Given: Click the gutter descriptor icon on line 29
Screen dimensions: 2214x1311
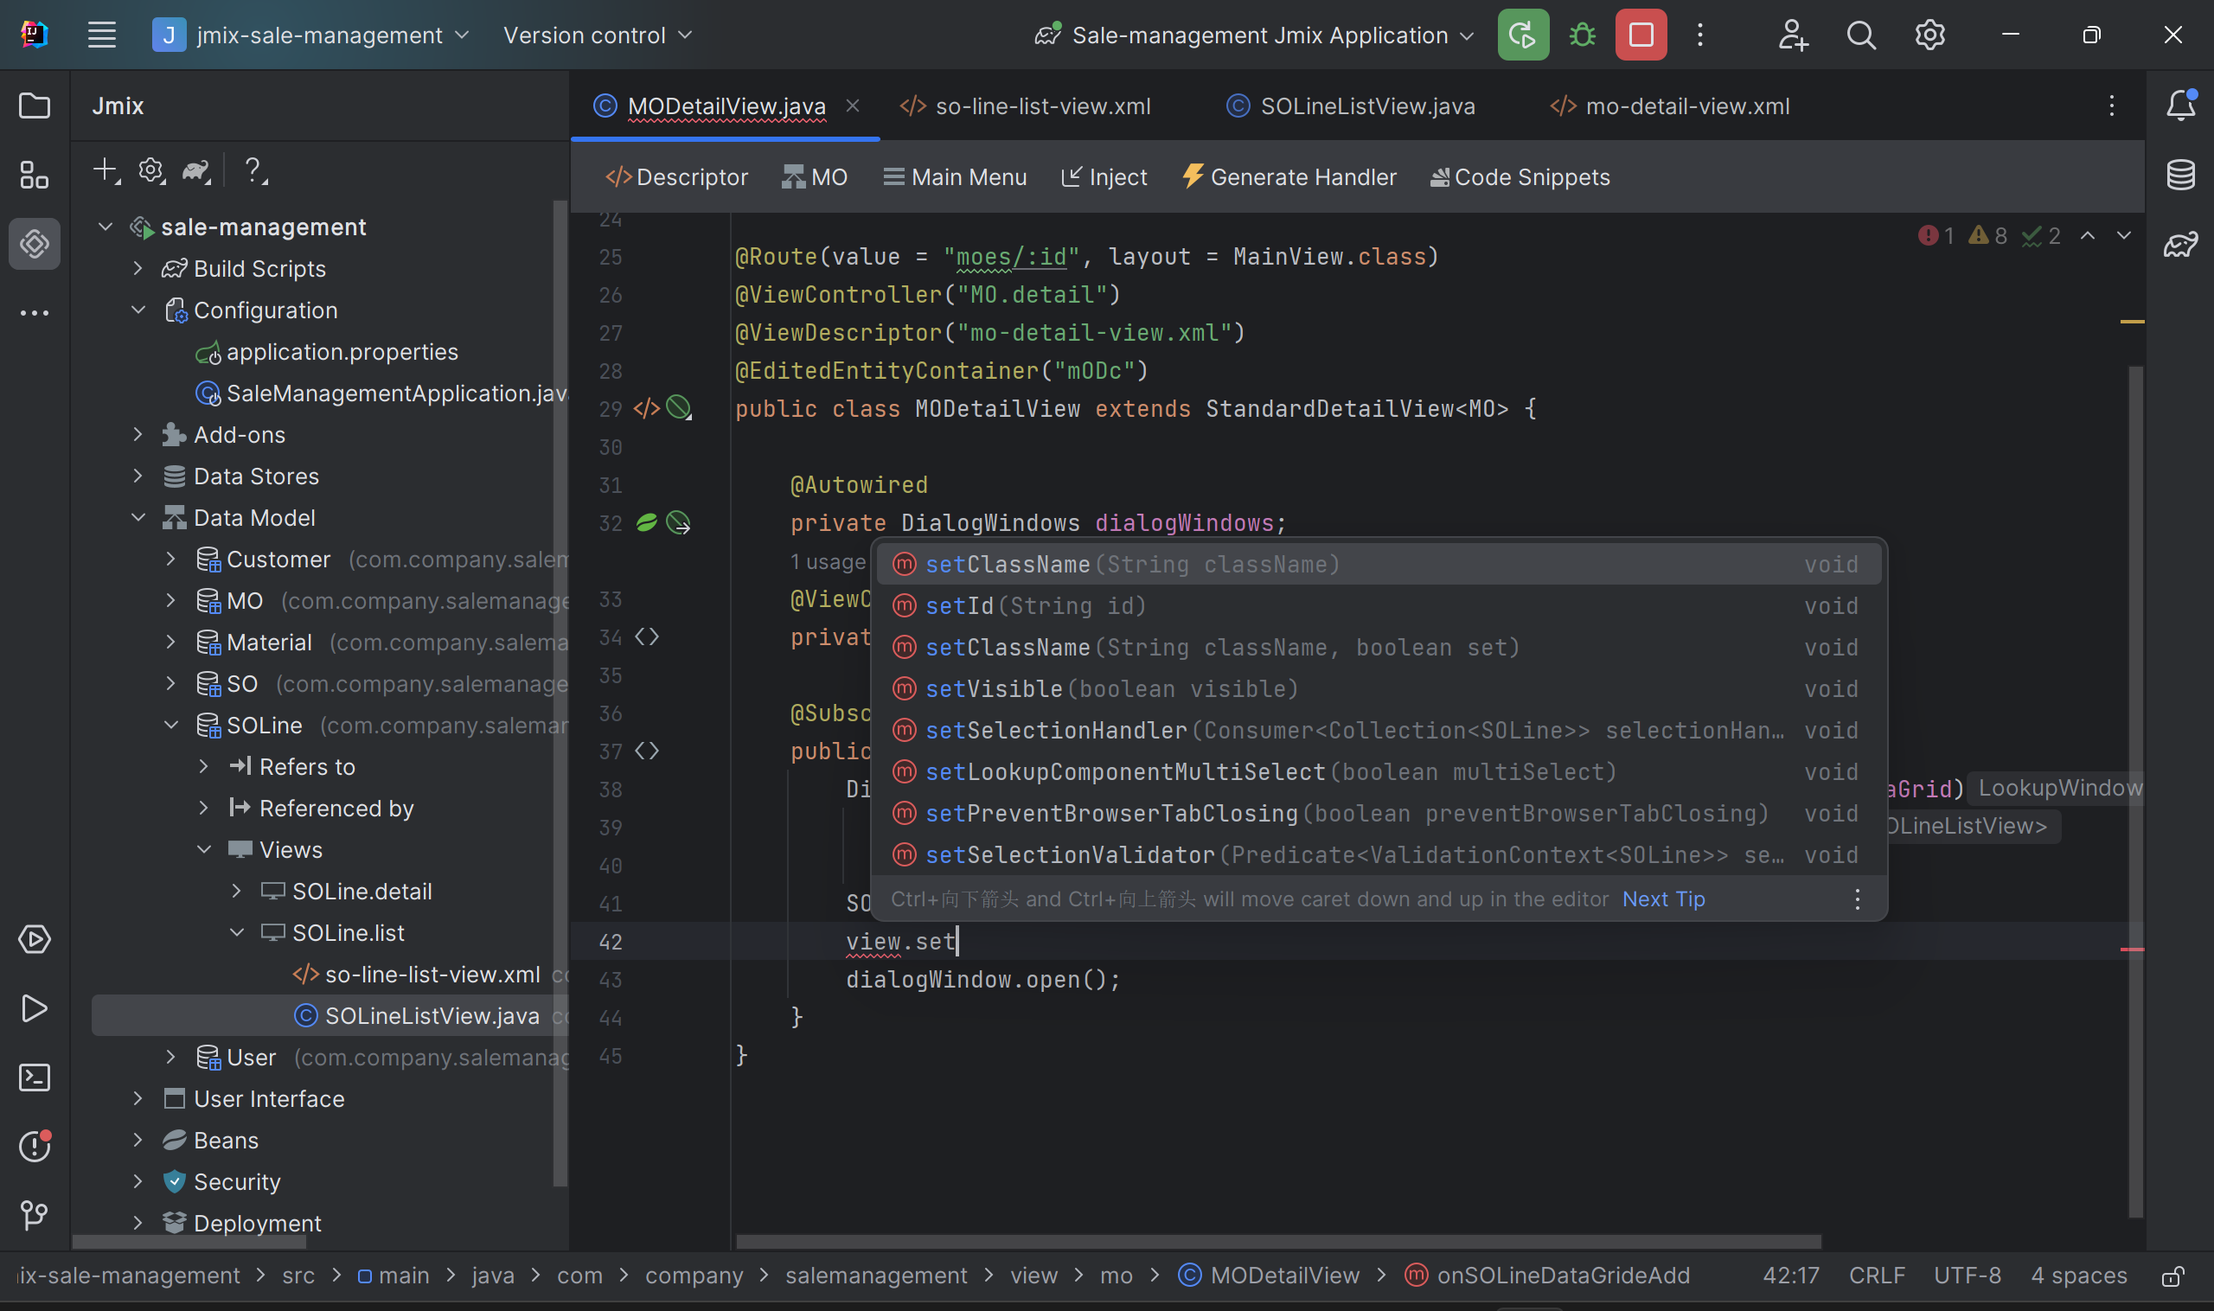Looking at the screenshot, I should 646,409.
